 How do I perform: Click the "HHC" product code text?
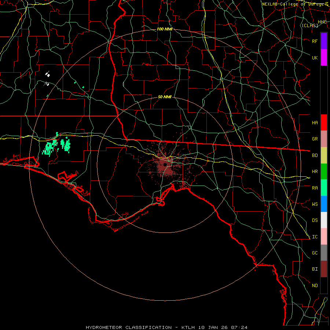point(322,22)
